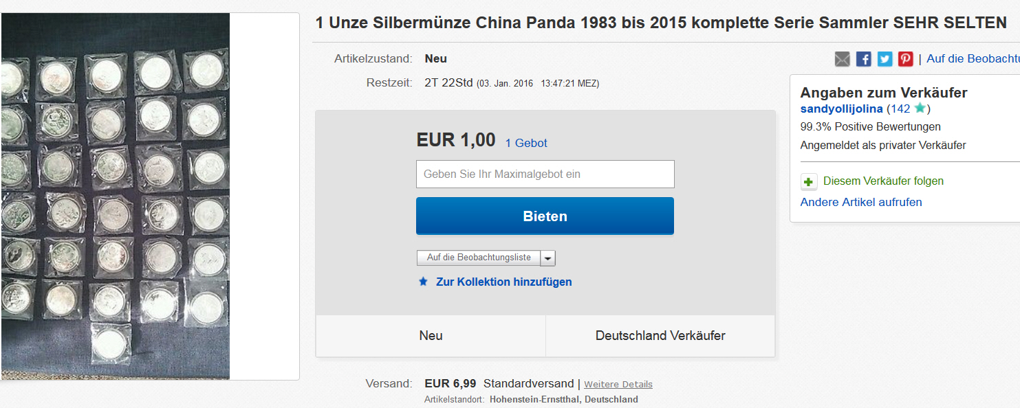Click the Auf die Beobachtungsliste button

479,258
